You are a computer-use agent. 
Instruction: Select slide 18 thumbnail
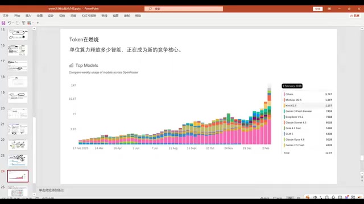pyautogui.click(x=18, y=82)
